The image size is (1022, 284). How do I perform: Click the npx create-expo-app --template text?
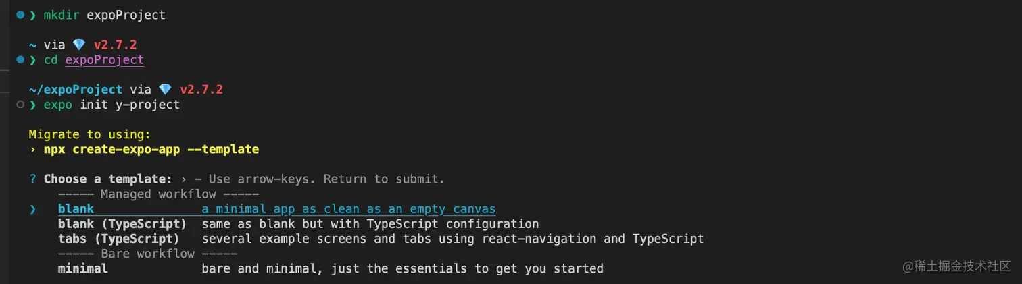tap(151, 149)
